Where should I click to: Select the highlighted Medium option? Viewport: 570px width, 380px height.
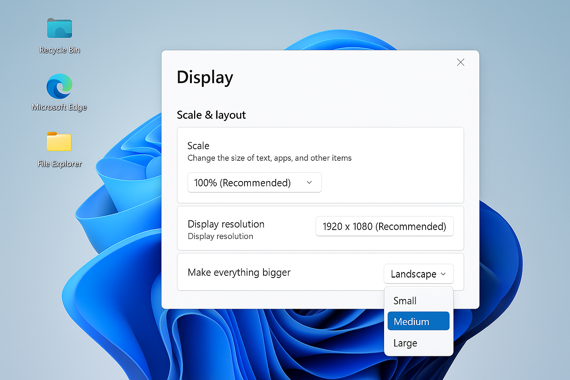[419, 321]
